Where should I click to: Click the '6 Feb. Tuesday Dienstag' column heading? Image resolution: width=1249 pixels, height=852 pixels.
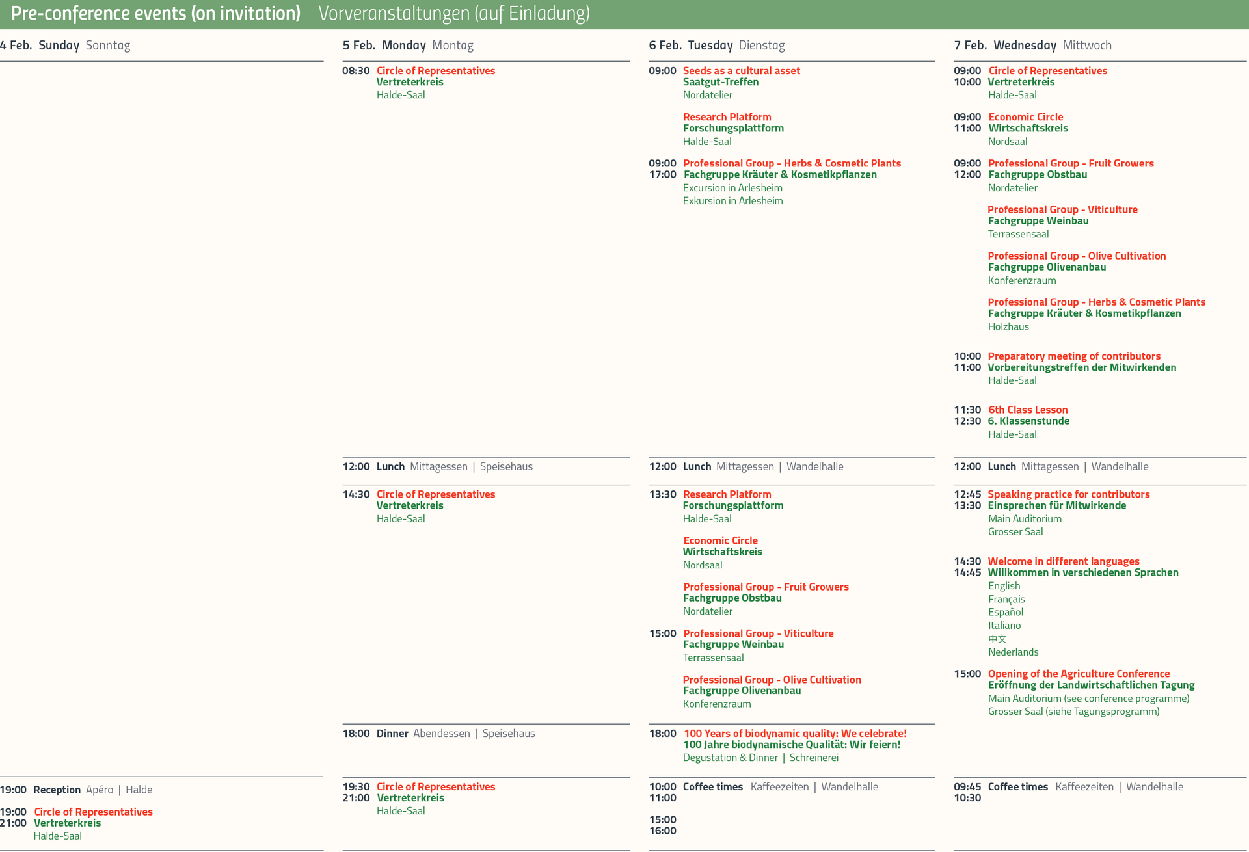(717, 46)
